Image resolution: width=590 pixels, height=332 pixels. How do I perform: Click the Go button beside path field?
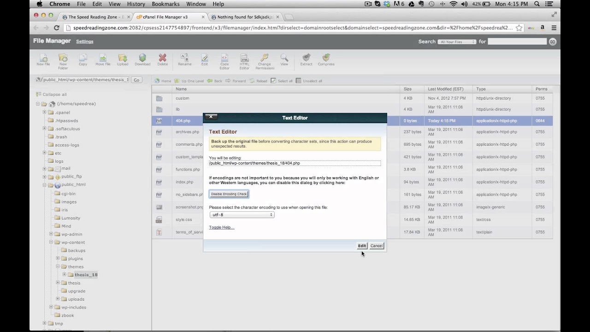coord(136,80)
